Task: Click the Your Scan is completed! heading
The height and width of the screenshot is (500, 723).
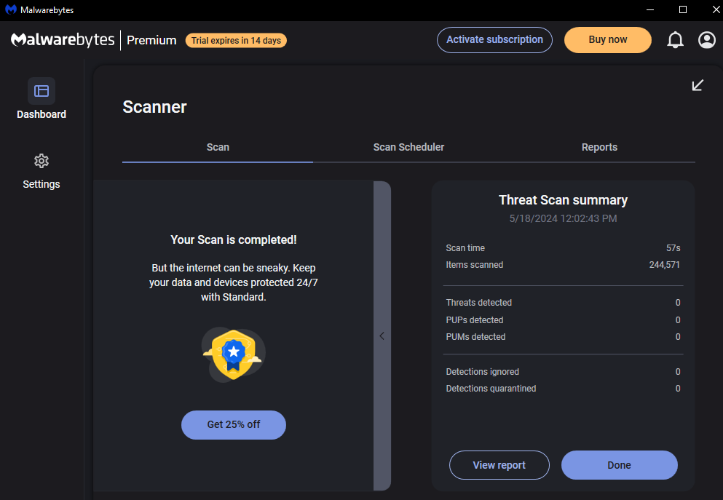Action: pyautogui.click(x=234, y=239)
